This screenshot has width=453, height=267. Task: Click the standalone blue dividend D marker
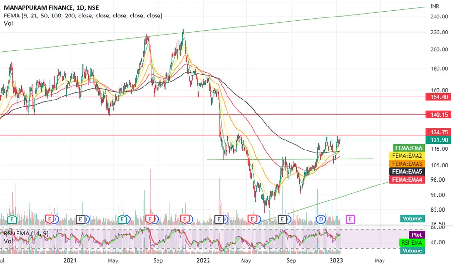click(x=321, y=219)
